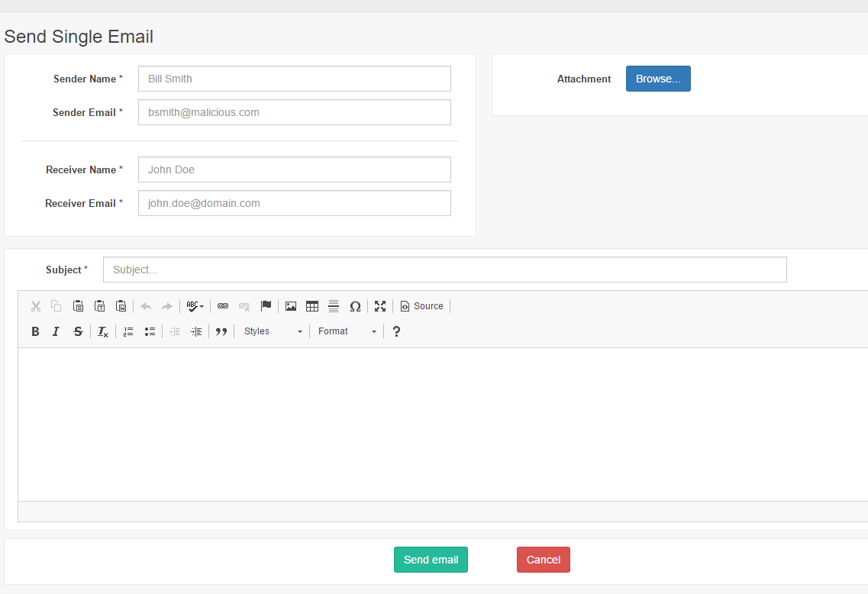The width and height of the screenshot is (868, 594).
Task: Open the editor help question mark
Action: (396, 331)
